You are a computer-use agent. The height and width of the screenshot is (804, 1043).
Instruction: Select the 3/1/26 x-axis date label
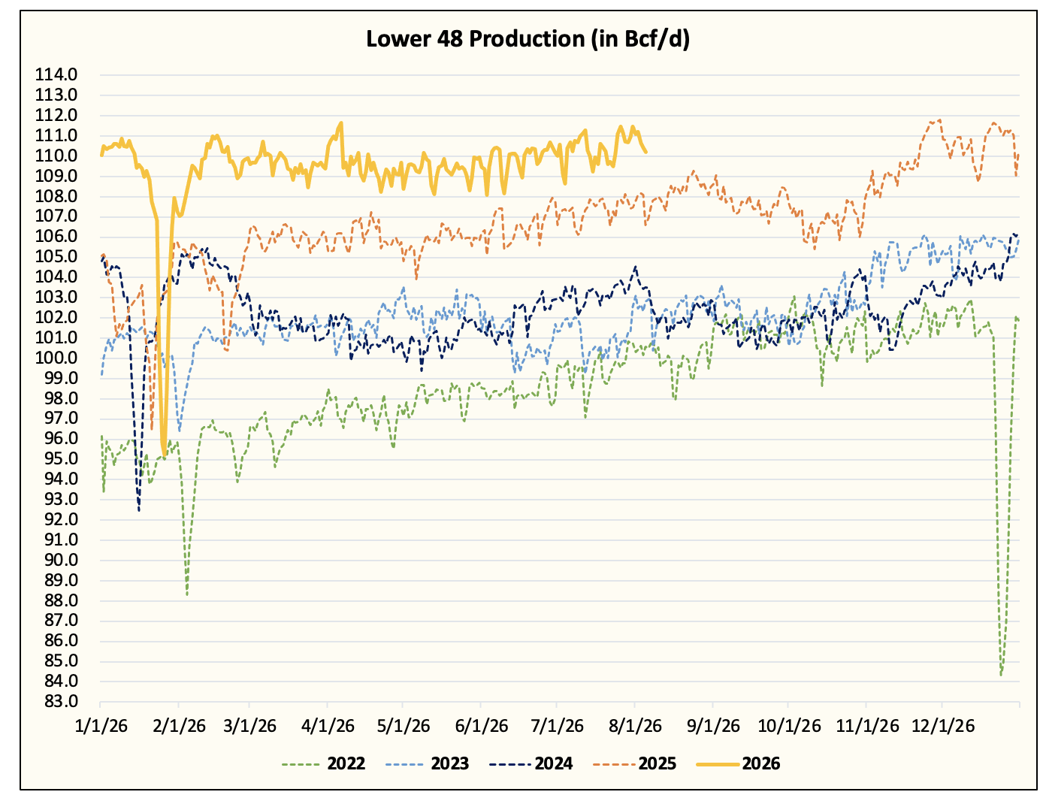pos(250,726)
